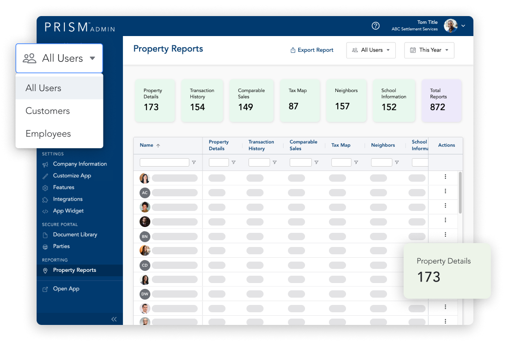Click the Name column filter funnel icon

click(194, 163)
